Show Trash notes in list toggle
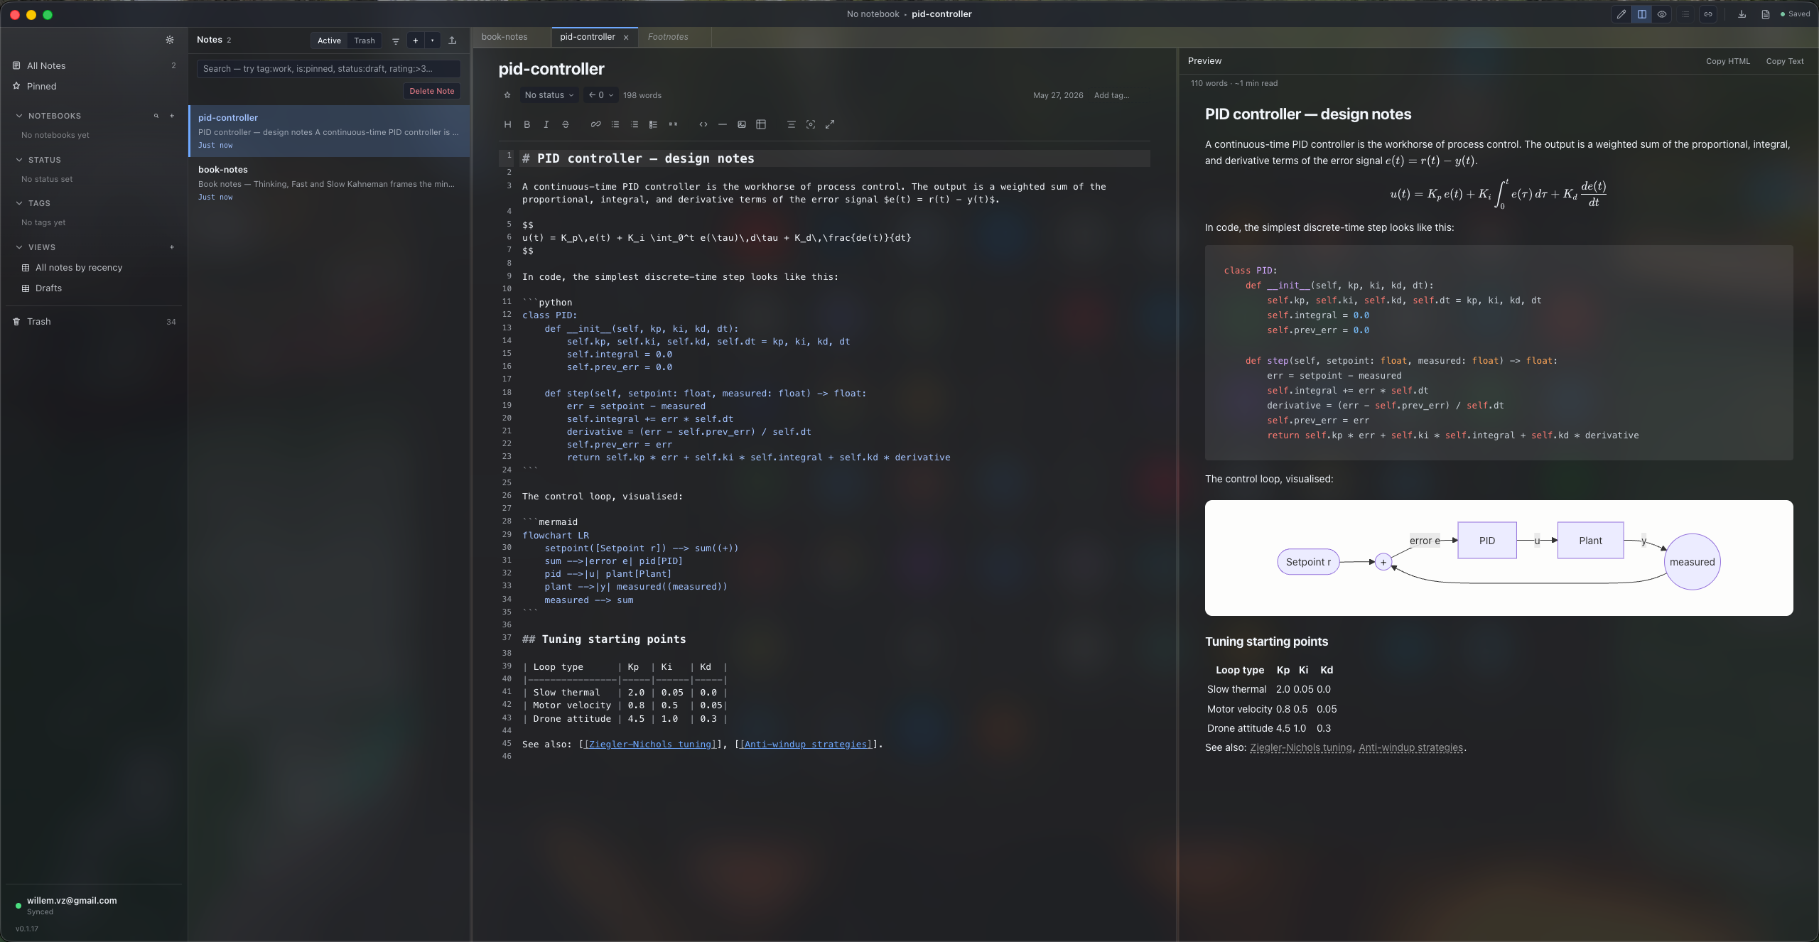 tap(365, 40)
